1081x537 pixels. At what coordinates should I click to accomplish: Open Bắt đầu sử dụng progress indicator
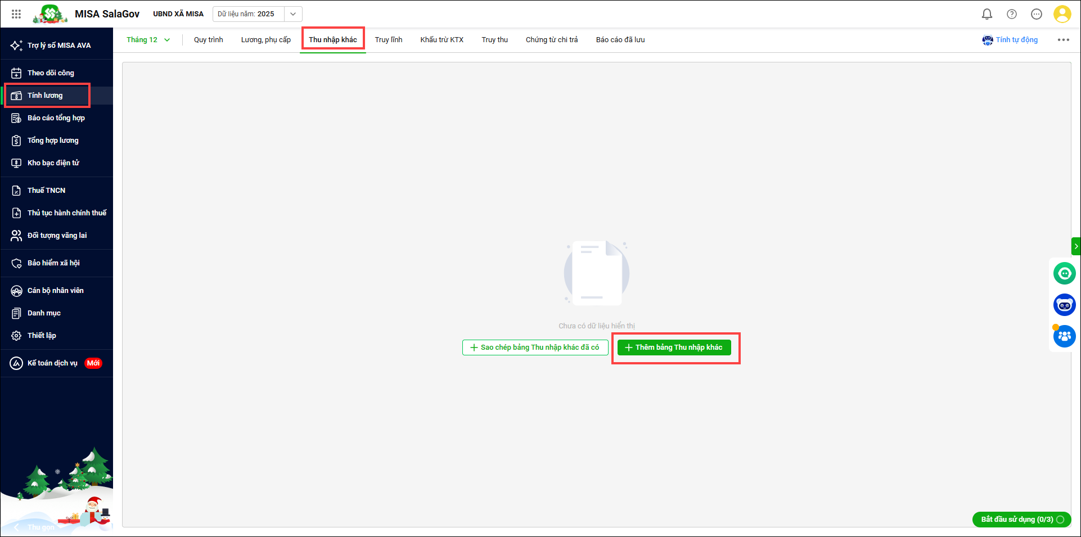1021,520
